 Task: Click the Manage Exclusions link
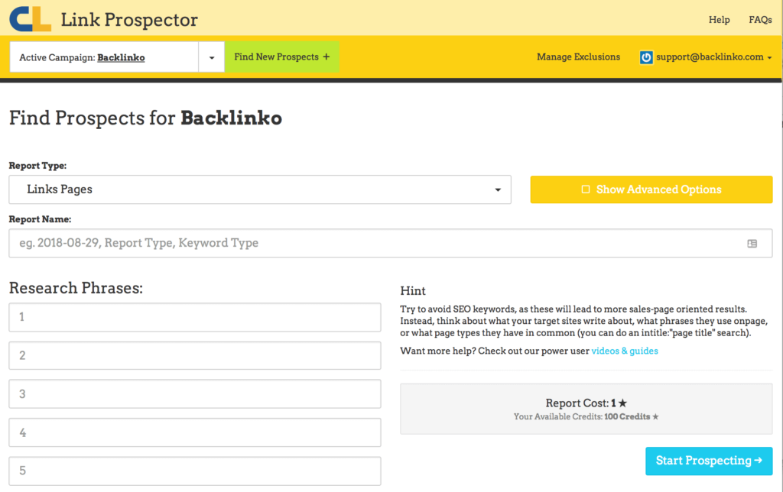578,57
